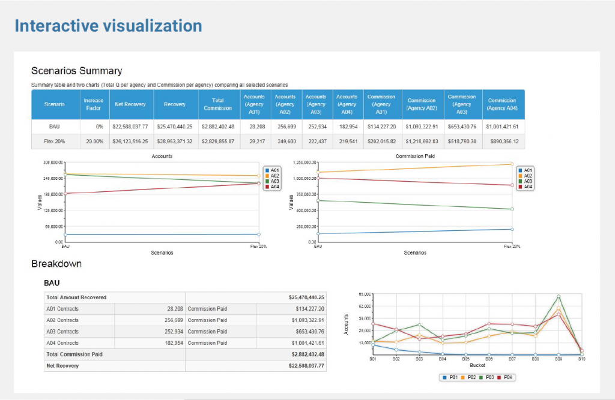This screenshot has height=400, width=615.
Task: Click the A01 legend swatch in Accounts chart
Action: (267, 170)
